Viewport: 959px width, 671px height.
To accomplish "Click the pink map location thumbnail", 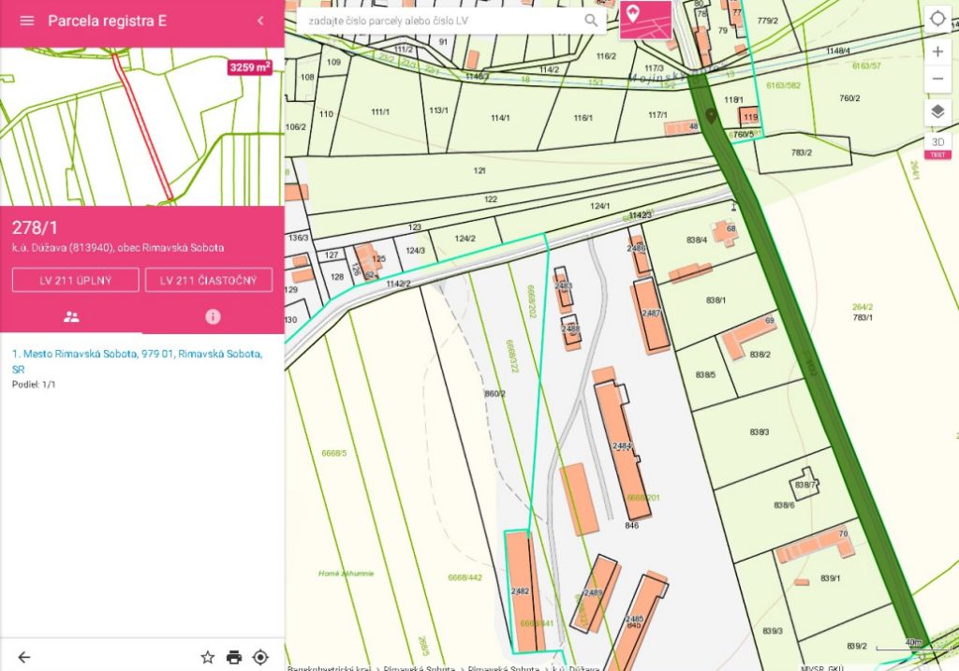I will [x=645, y=21].
